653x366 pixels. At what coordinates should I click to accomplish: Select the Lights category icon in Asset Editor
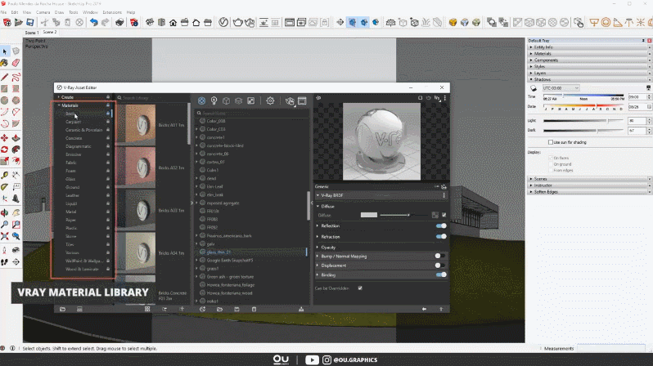[x=214, y=101]
